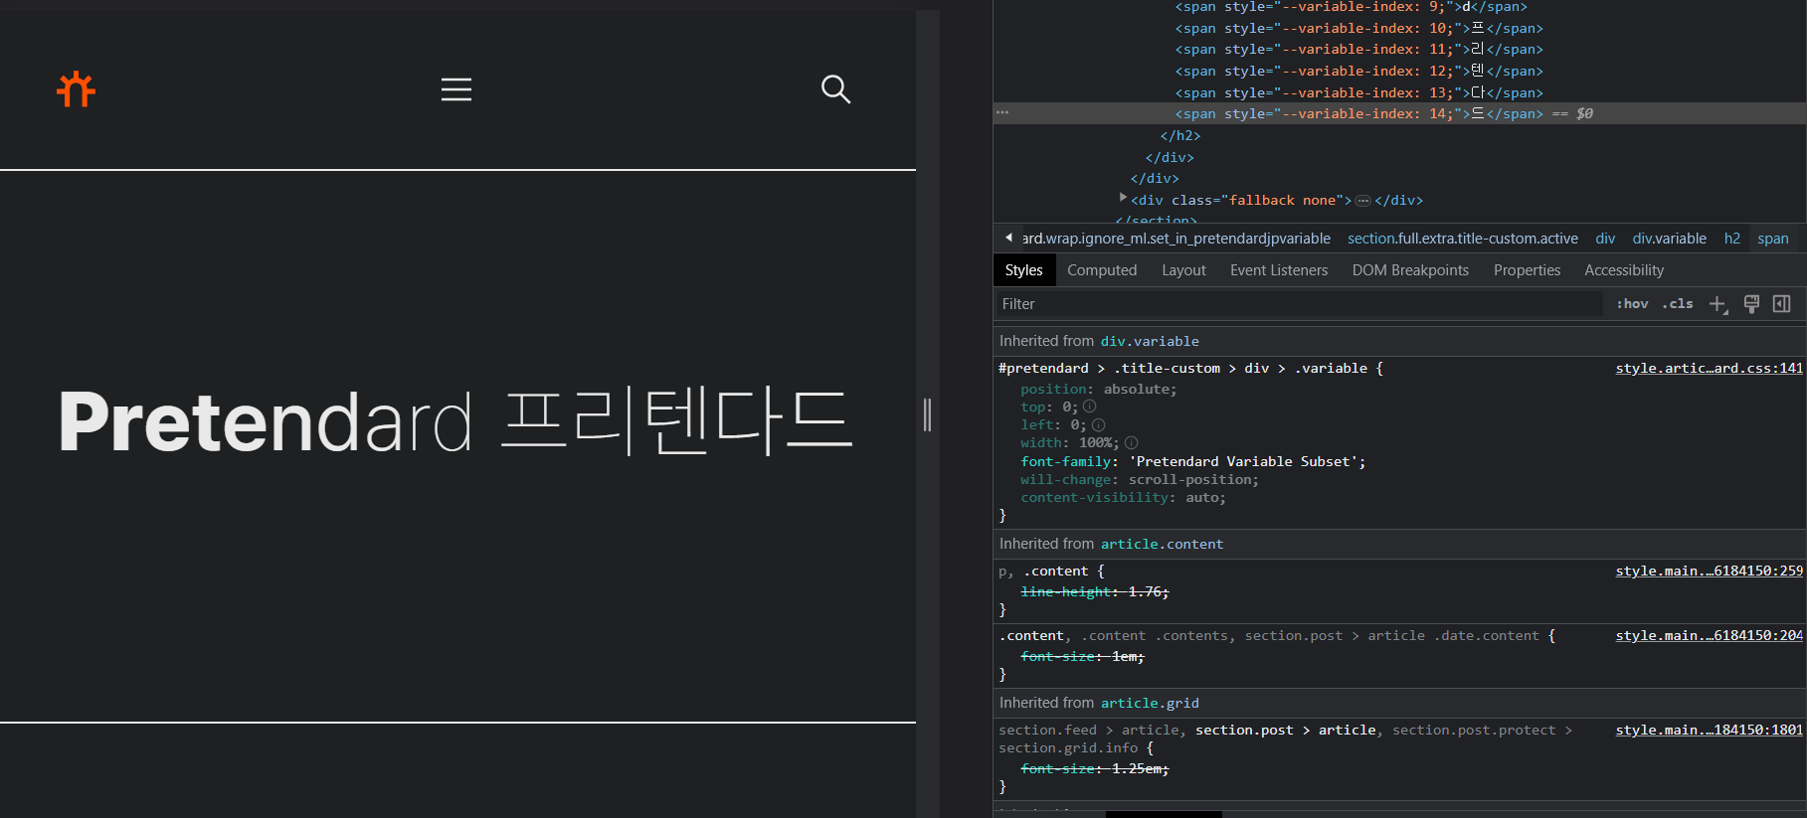Open the Event Listeners tab
The width and height of the screenshot is (1807, 818).
(x=1279, y=270)
